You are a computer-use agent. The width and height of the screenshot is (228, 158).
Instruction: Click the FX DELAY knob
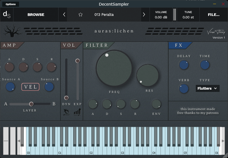pos(184,65)
